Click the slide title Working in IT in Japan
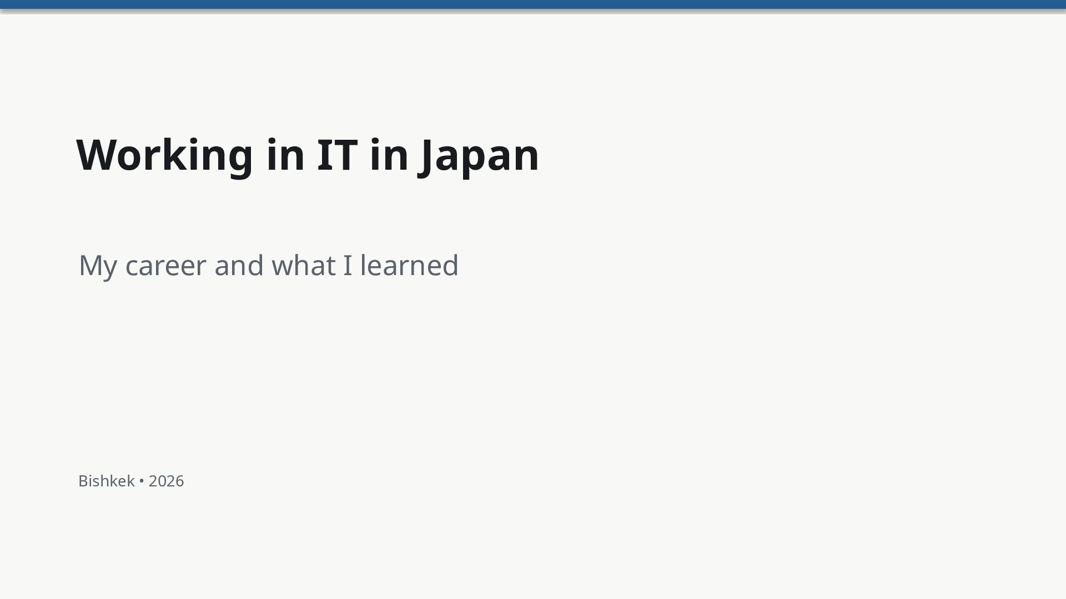Viewport: 1066px width, 599px height. [x=308, y=155]
